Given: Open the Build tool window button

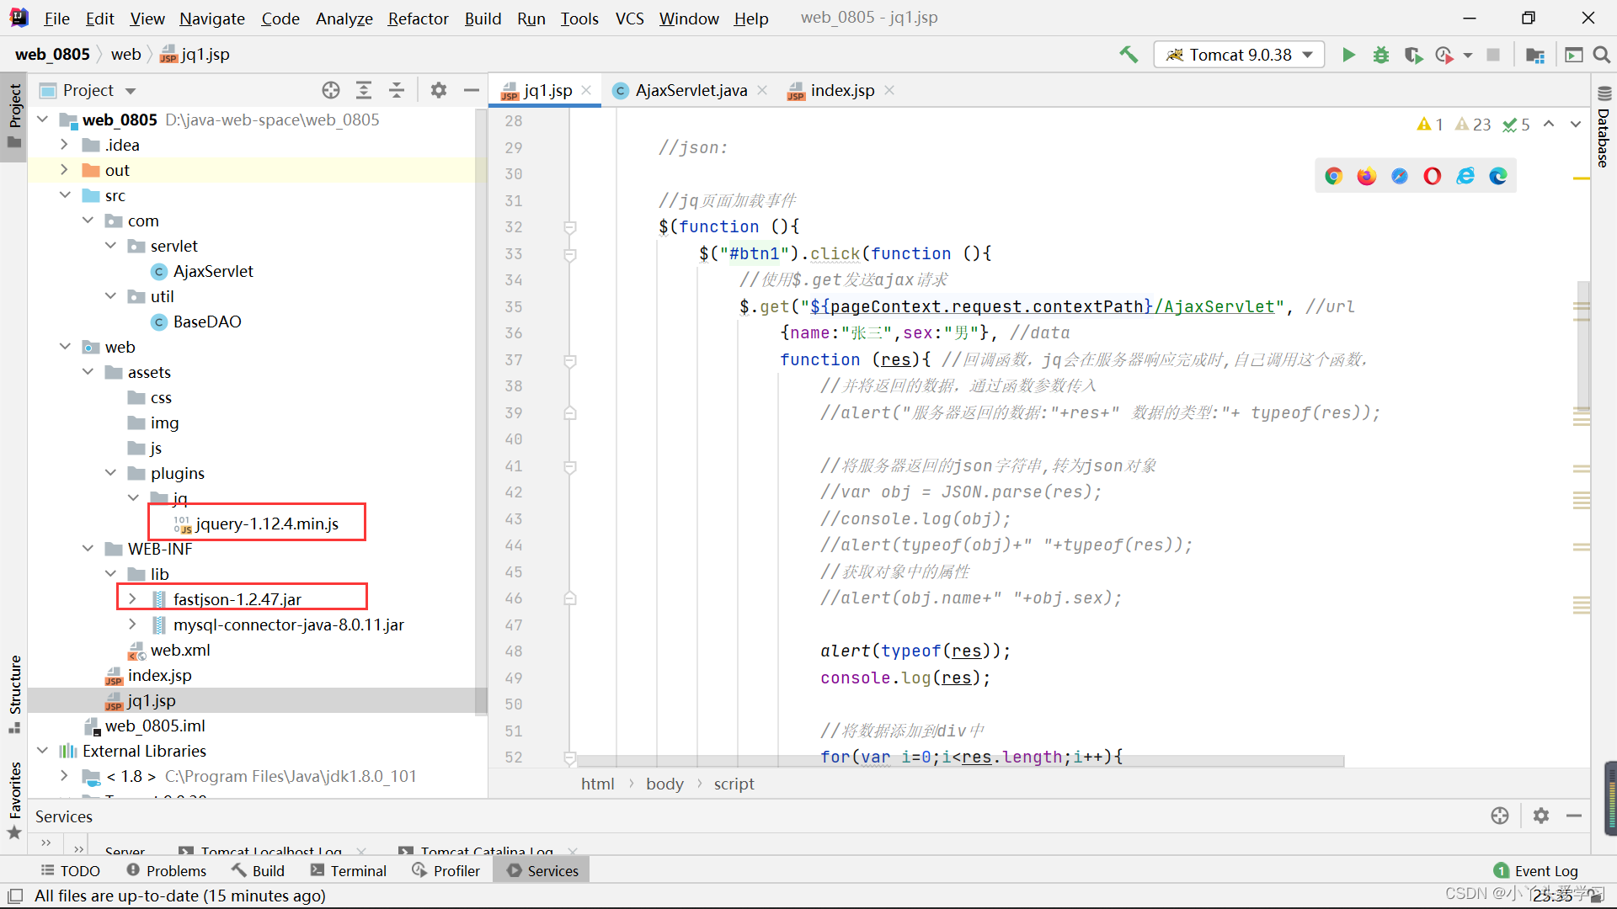Looking at the screenshot, I should tap(258, 870).
